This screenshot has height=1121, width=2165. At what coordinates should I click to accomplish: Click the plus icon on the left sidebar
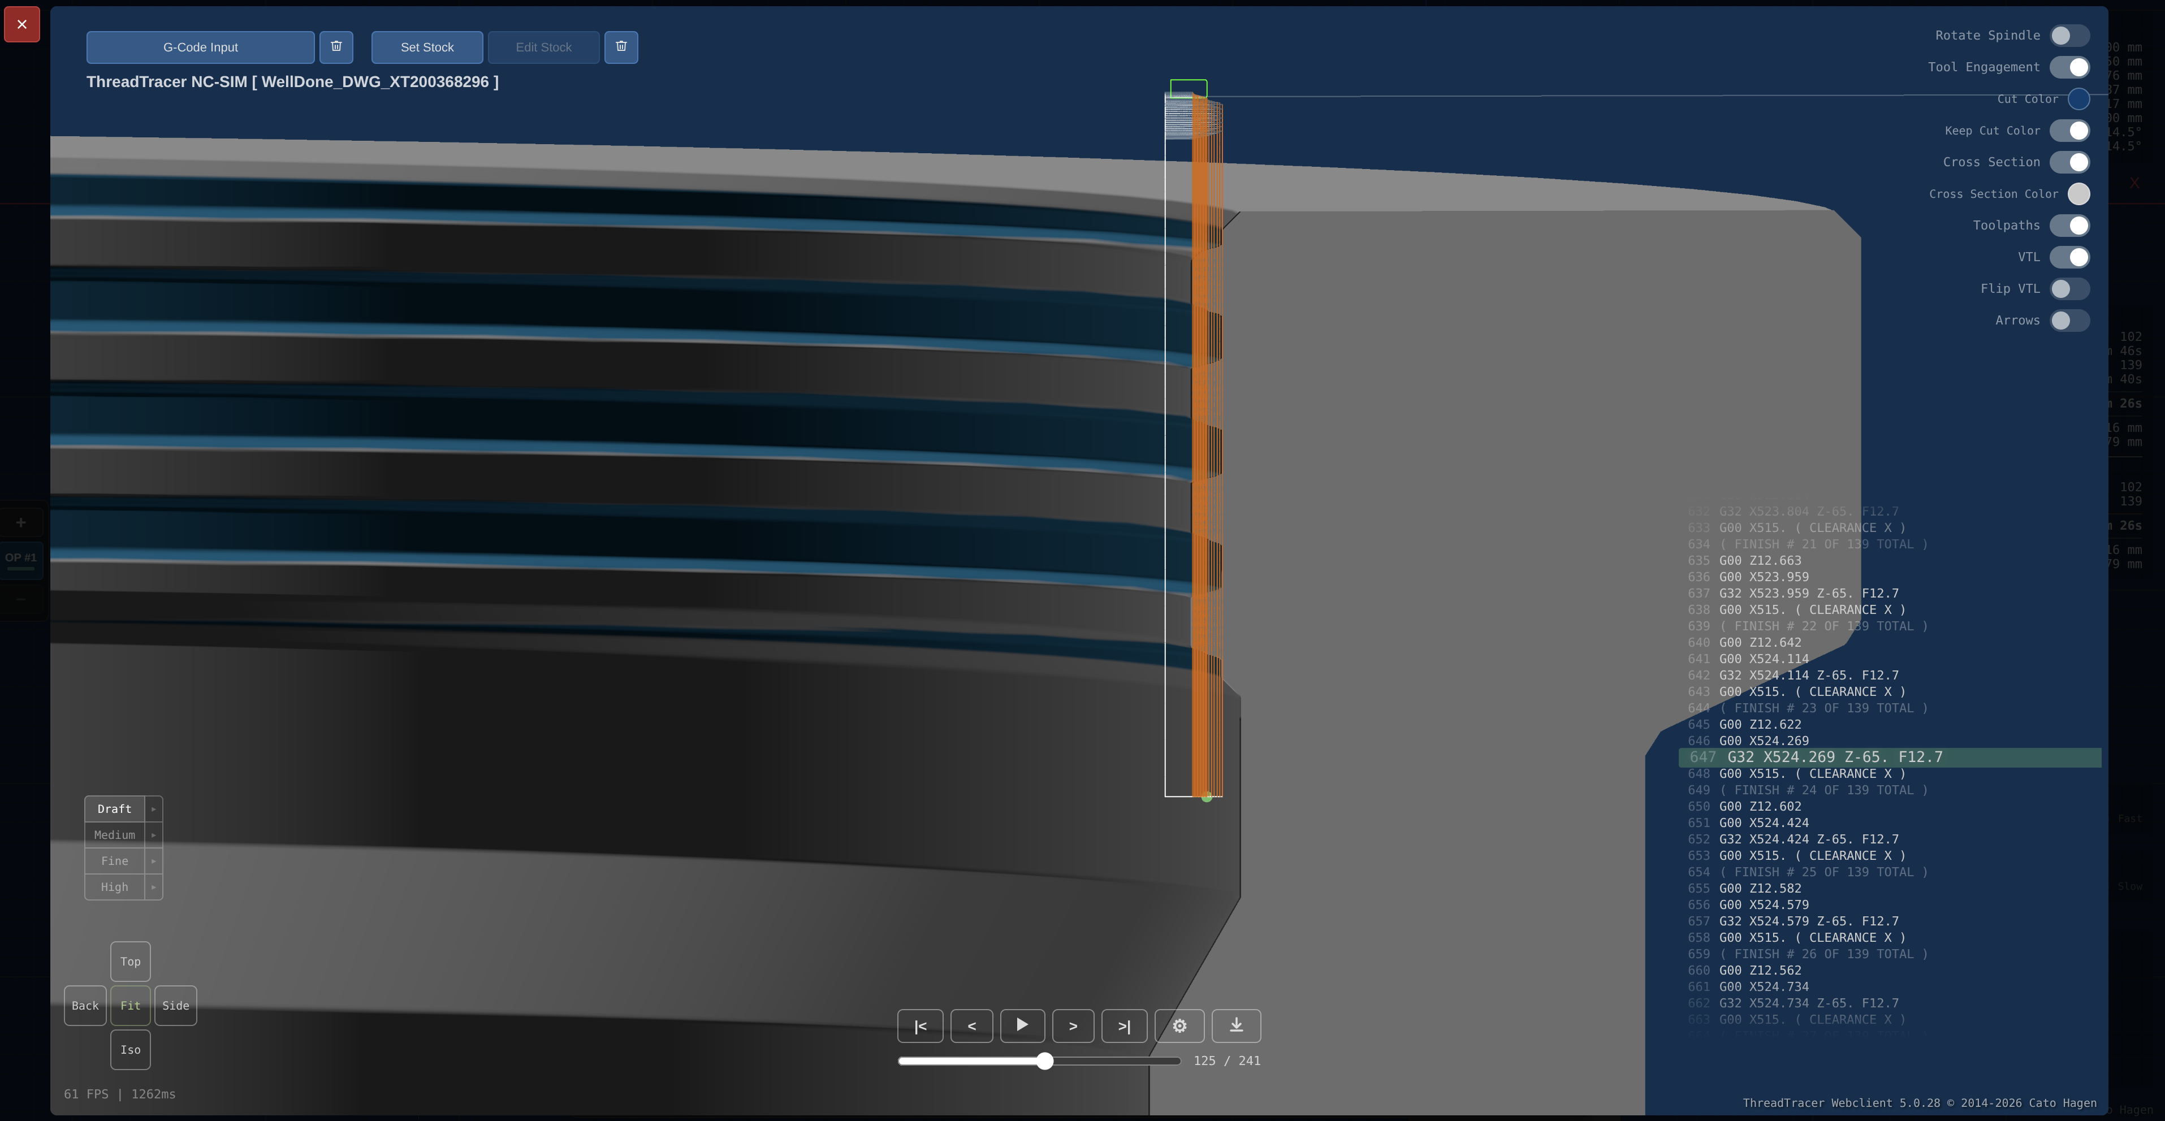21,522
